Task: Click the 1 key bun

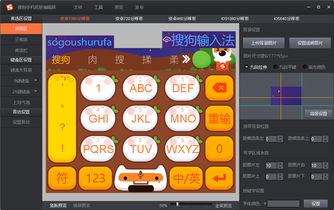Action: (98, 88)
